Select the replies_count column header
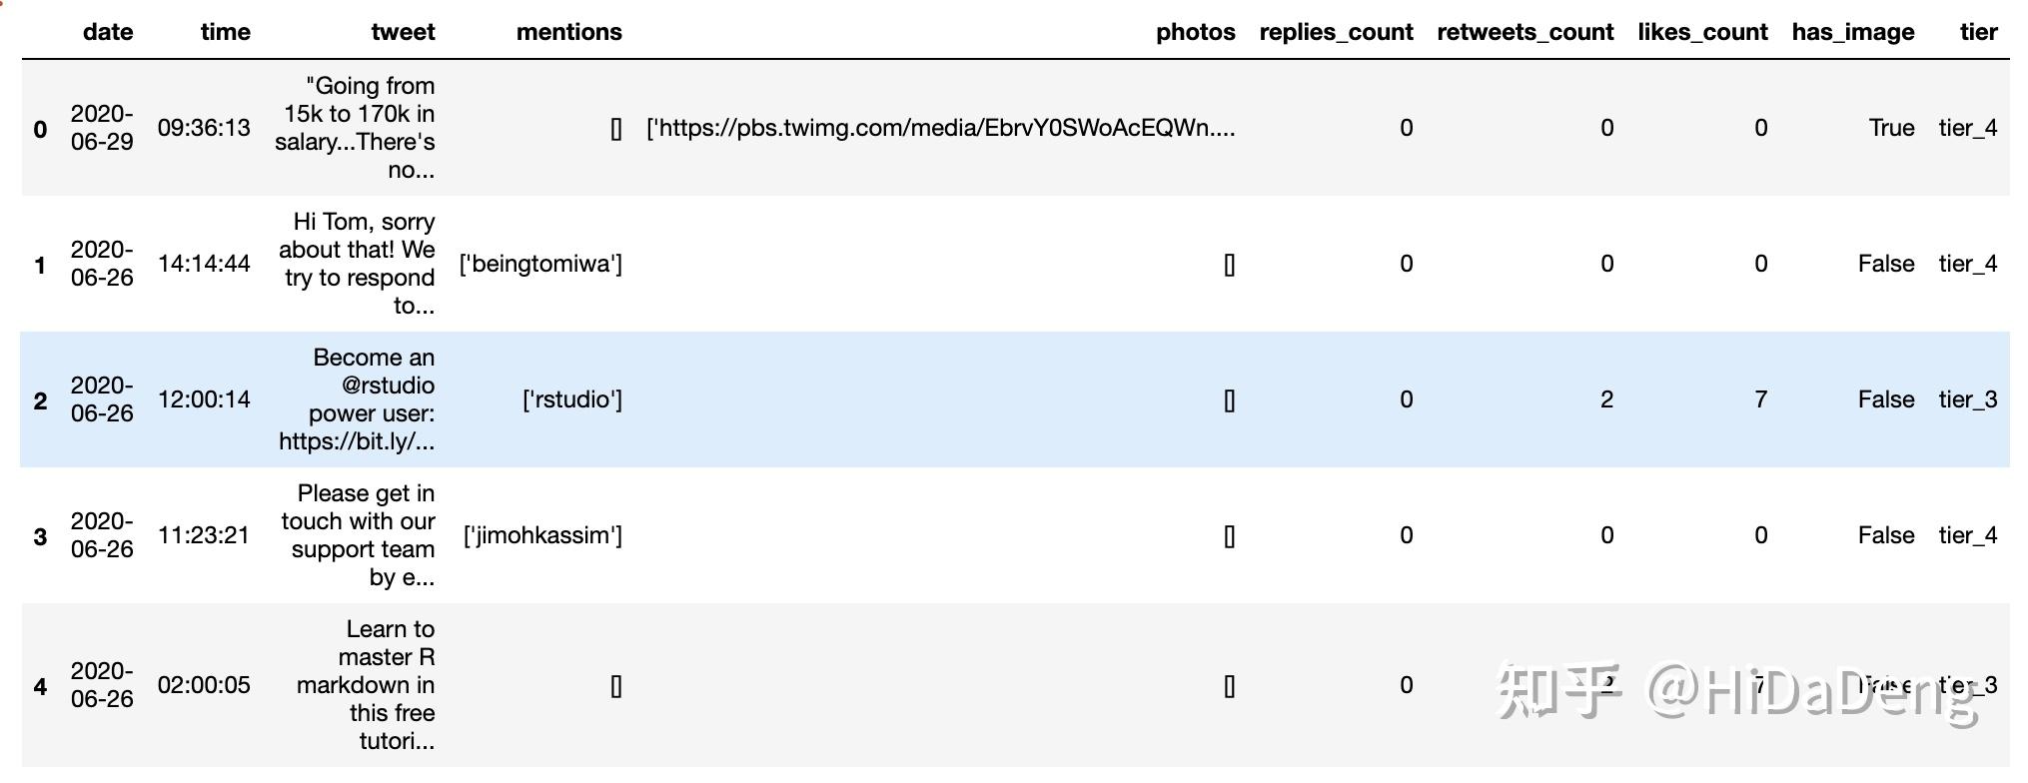This screenshot has height=783, width=2028. [x=1337, y=32]
